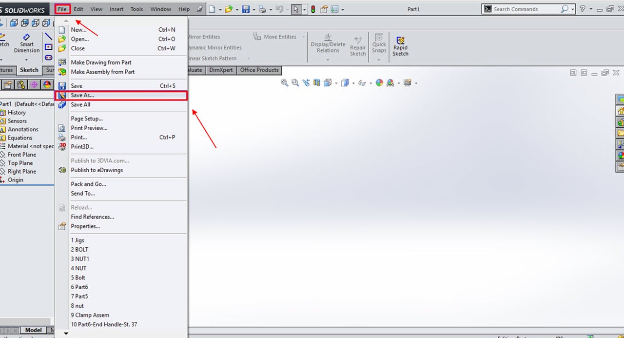Open the Section View tool
Viewport: 624px width, 338px height.
coord(317,83)
